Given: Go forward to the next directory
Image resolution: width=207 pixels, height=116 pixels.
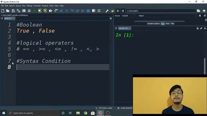Looking at the screenshot, I should point(123,11).
